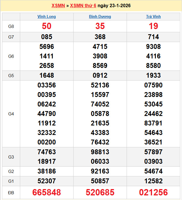Click G5 result 0912 for Bình Dương

(100, 76)
